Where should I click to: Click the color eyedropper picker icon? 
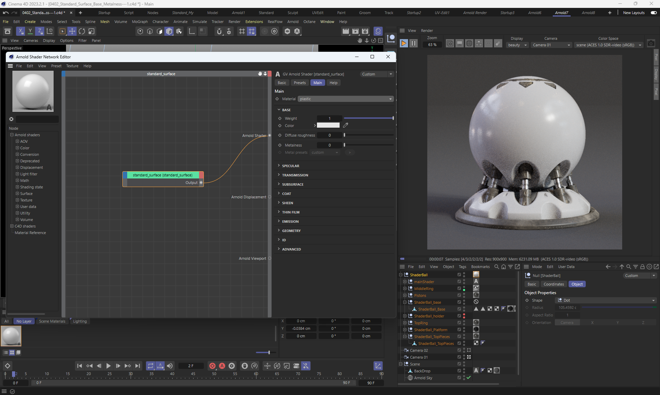(346, 125)
